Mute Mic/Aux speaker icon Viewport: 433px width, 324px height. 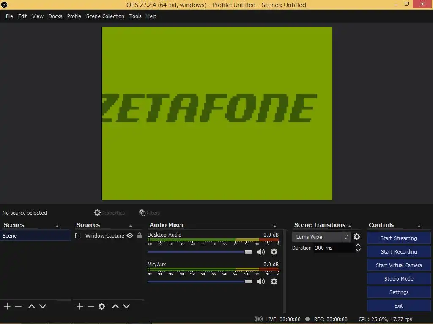coord(260,281)
